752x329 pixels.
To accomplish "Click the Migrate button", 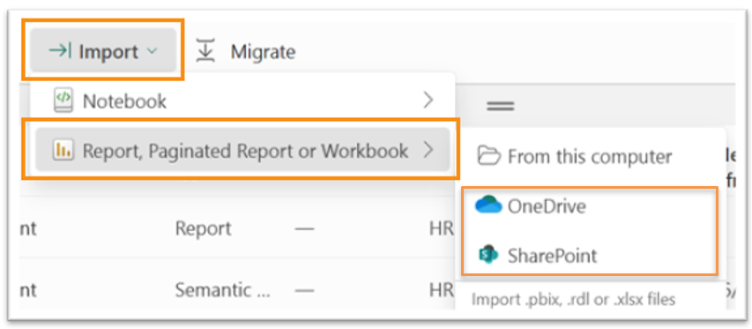I will tap(246, 51).
